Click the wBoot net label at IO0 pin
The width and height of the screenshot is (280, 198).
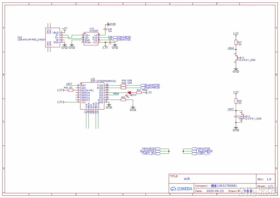coord(116,94)
